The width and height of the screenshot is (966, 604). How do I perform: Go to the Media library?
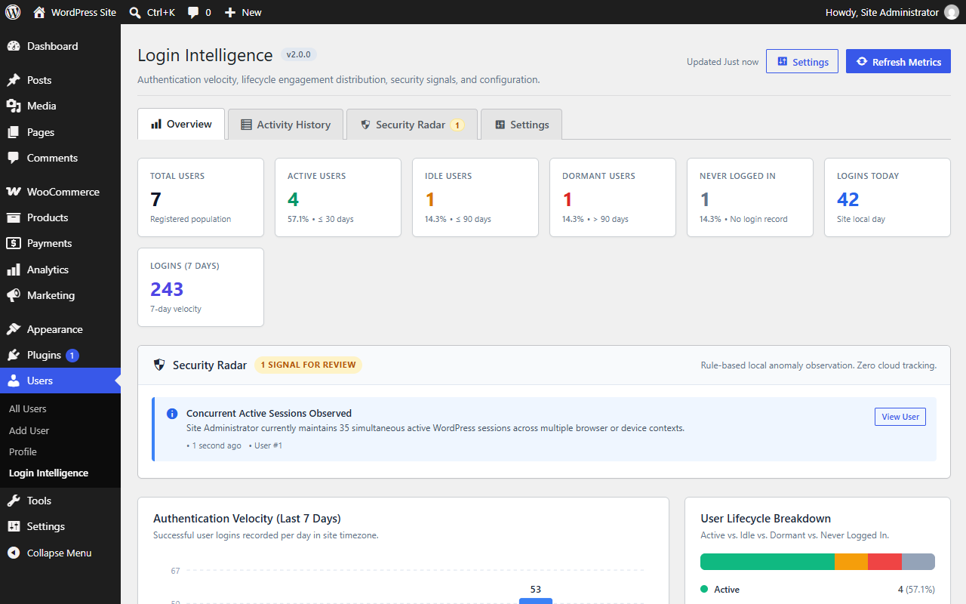60,106
